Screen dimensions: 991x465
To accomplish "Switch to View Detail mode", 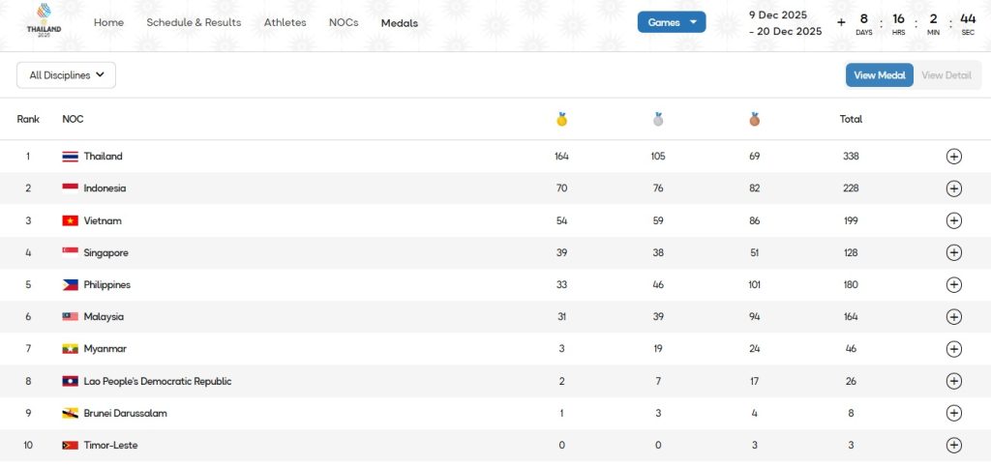I will pyautogui.click(x=946, y=75).
